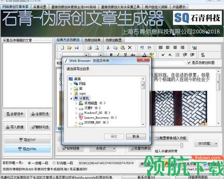
Task: Create a new document from editor toolbar
Action: coord(62,48)
